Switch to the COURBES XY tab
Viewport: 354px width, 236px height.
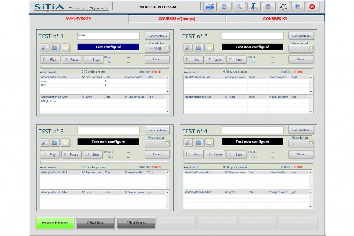coord(275,19)
